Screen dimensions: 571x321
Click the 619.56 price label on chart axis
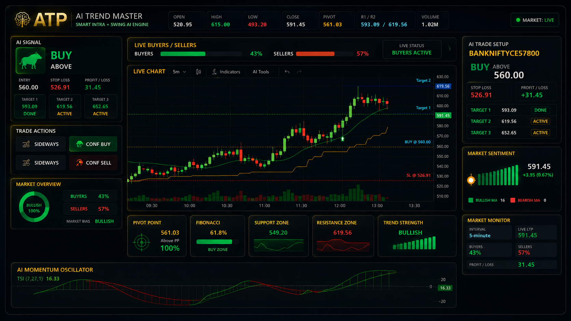(x=443, y=86)
